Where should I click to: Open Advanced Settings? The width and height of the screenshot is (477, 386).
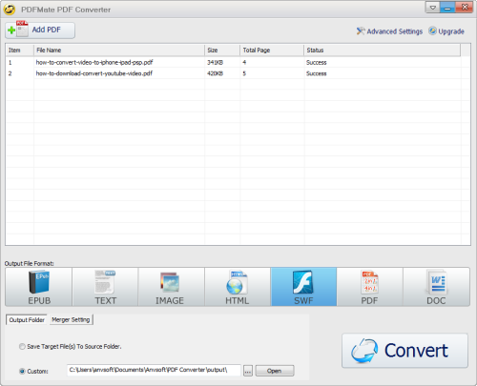point(389,31)
